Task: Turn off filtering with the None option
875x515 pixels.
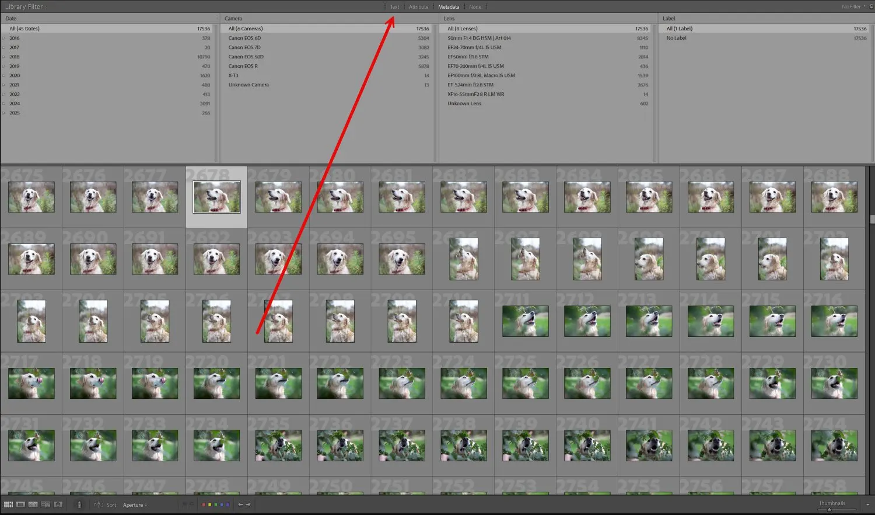Action: point(475,6)
